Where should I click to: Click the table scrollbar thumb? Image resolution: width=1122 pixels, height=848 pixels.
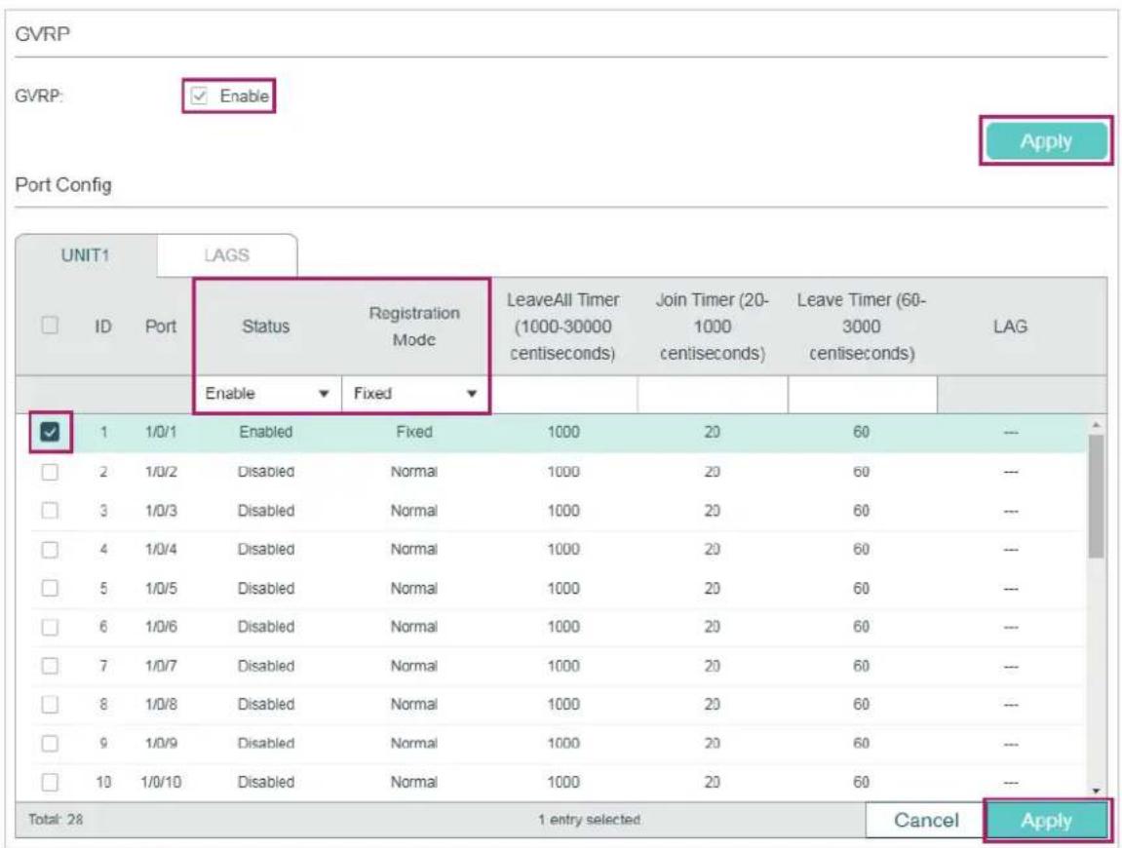pyautogui.click(x=1096, y=497)
